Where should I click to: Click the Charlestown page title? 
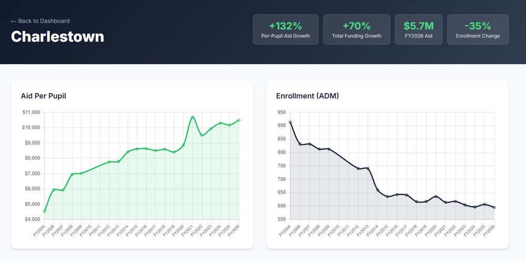57,37
